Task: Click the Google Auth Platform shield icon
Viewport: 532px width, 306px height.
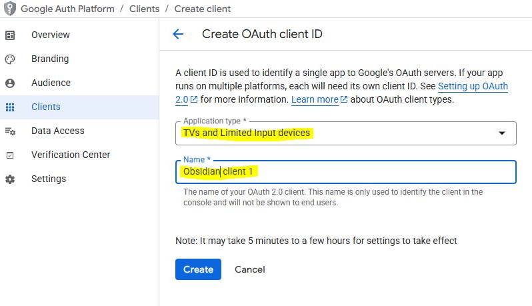Action: [x=10, y=9]
